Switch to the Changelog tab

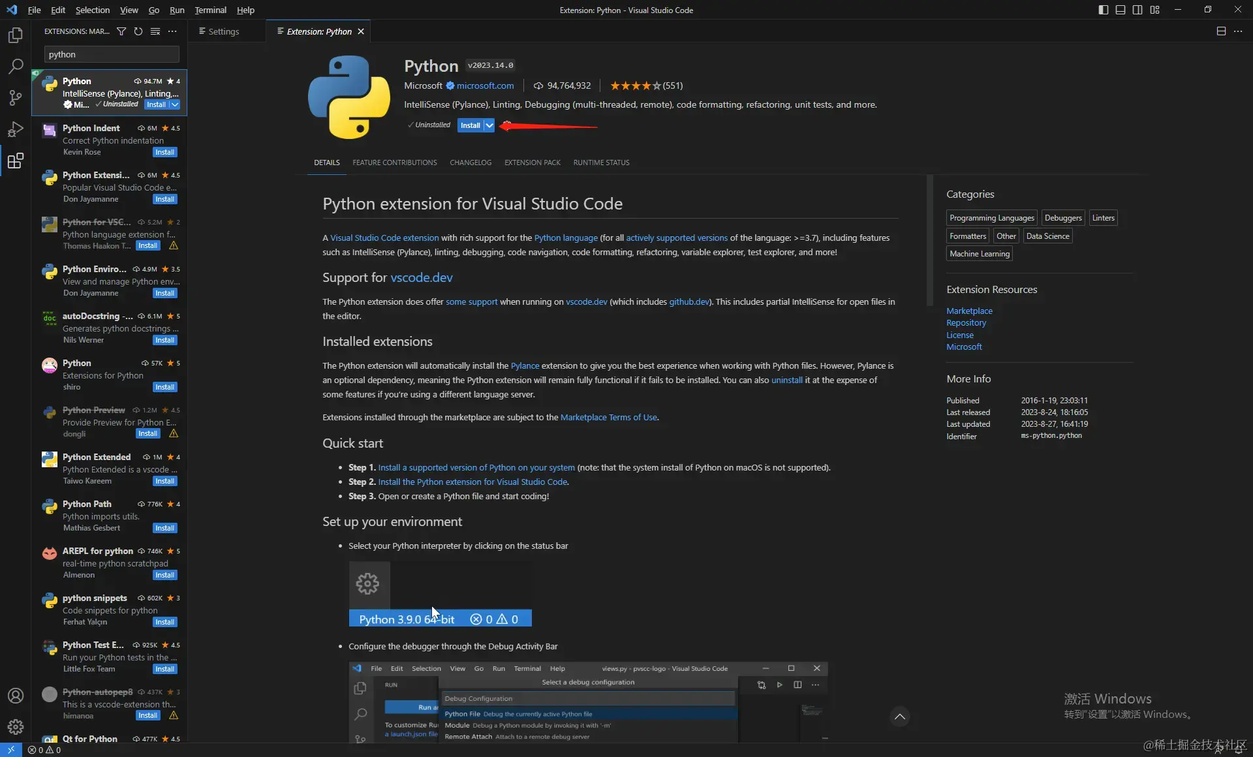click(x=470, y=162)
